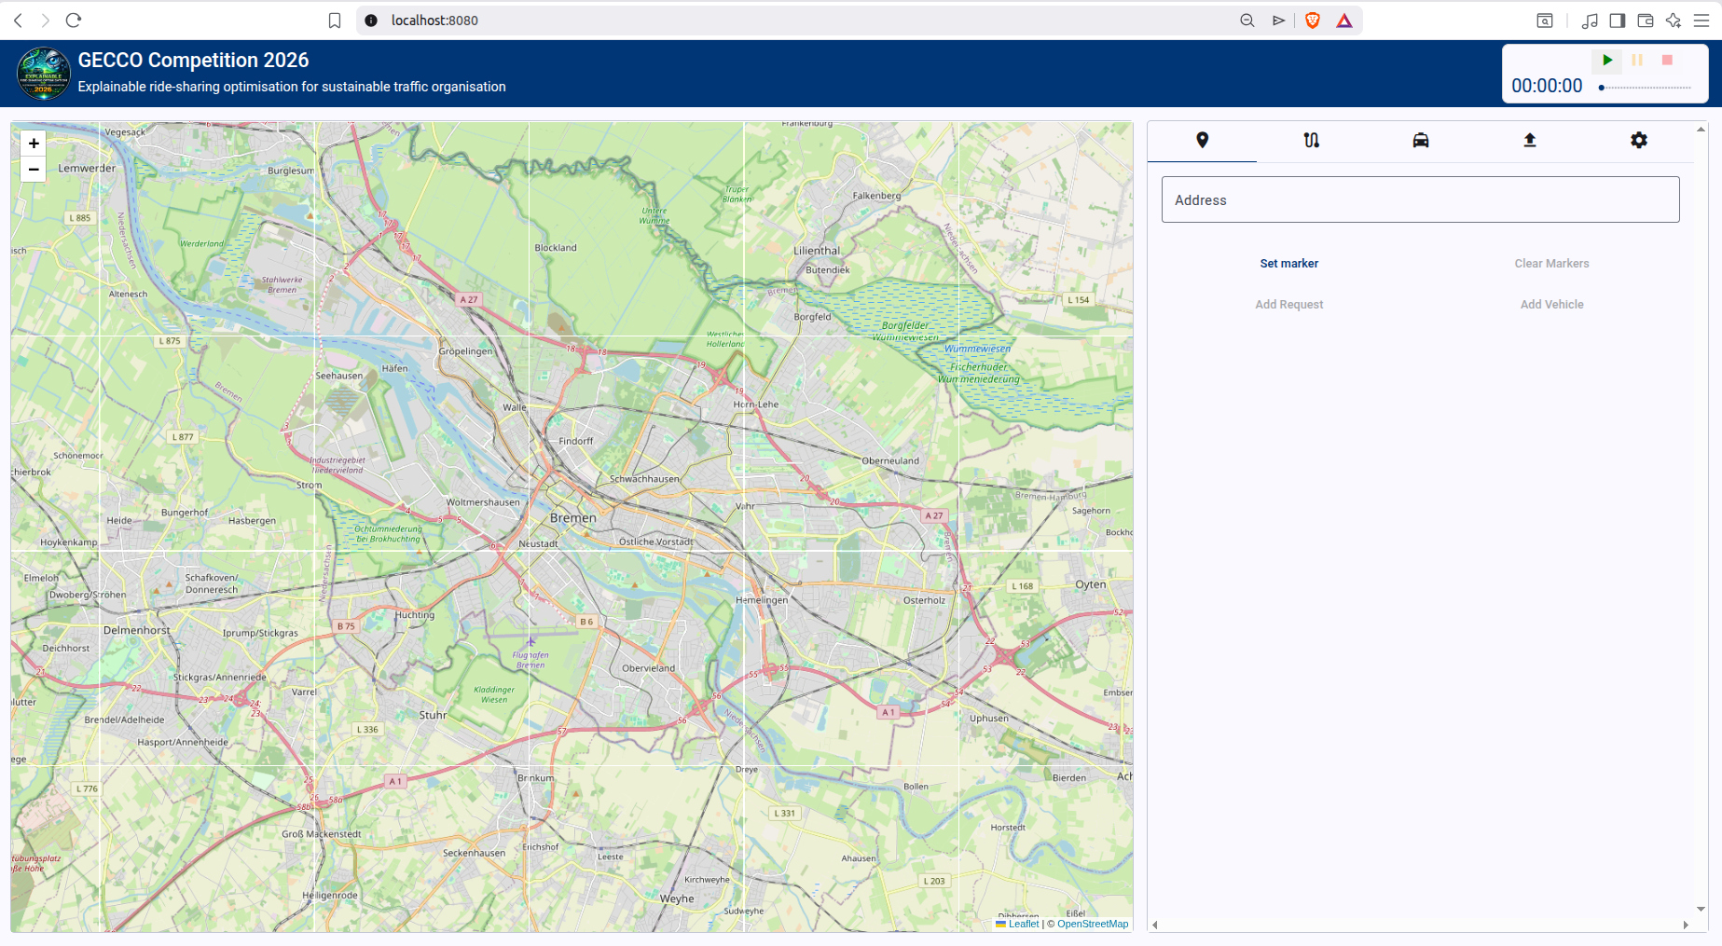The width and height of the screenshot is (1722, 946).
Task: Open the OpenStreetMap copyright link
Action: [1092, 925]
